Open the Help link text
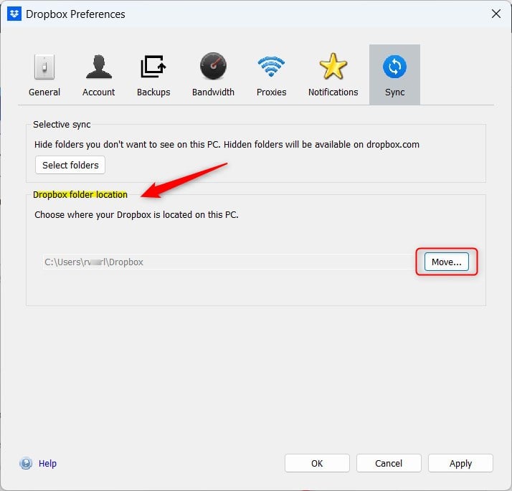 47,463
